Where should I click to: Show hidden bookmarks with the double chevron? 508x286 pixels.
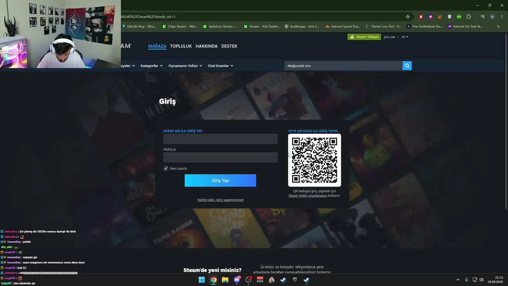pos(498,27)
